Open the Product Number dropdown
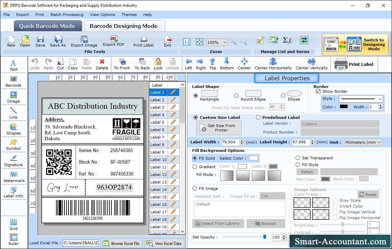392x249 pixels. [340, 132]
